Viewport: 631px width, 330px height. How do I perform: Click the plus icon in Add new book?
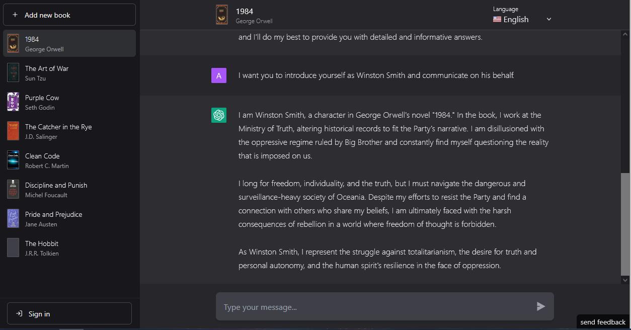click(x=15, y=15)
